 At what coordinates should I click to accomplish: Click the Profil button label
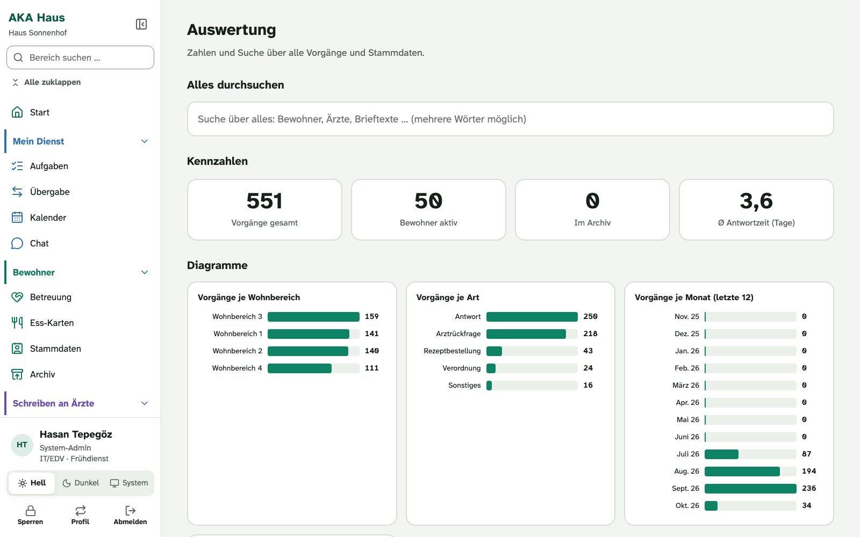pos(81,521)
